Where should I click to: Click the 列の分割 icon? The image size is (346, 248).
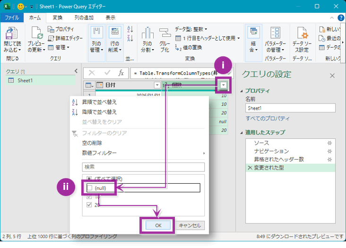click(147, 33)
